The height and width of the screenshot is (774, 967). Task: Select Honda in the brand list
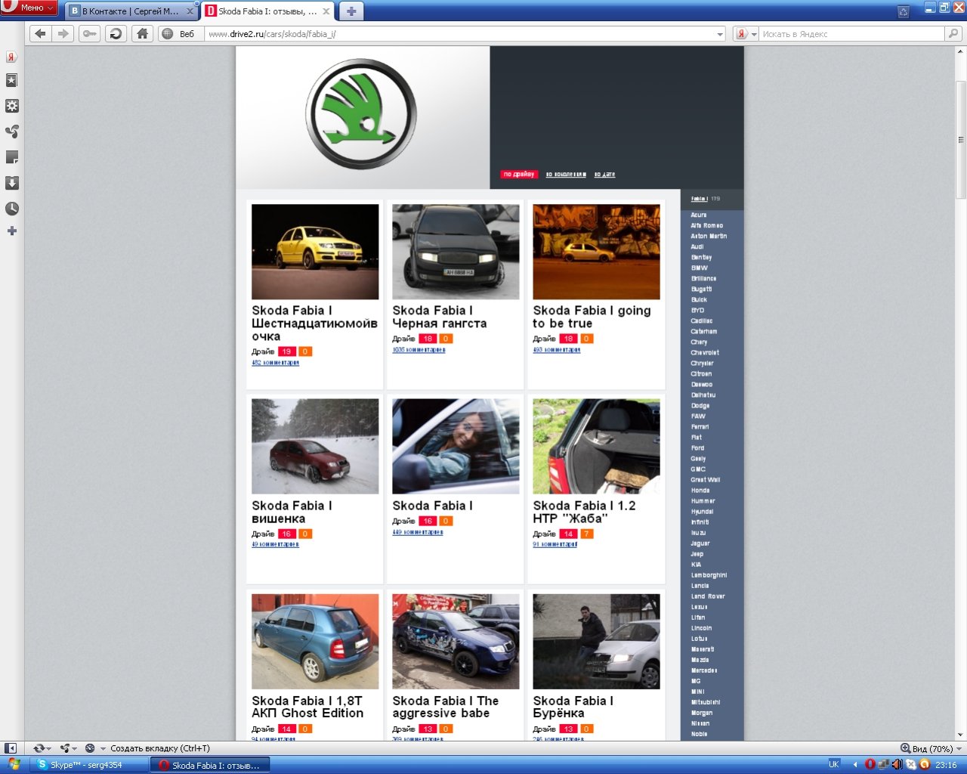click(x=700, y=491)
